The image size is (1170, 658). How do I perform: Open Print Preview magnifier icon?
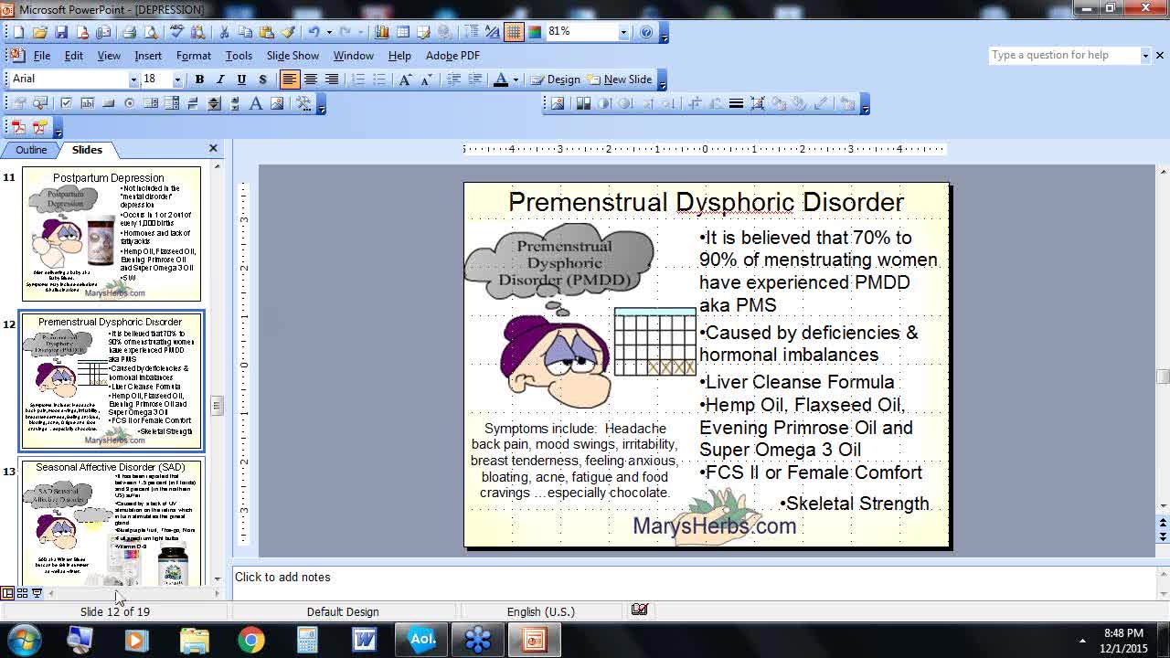click(151, 32)
